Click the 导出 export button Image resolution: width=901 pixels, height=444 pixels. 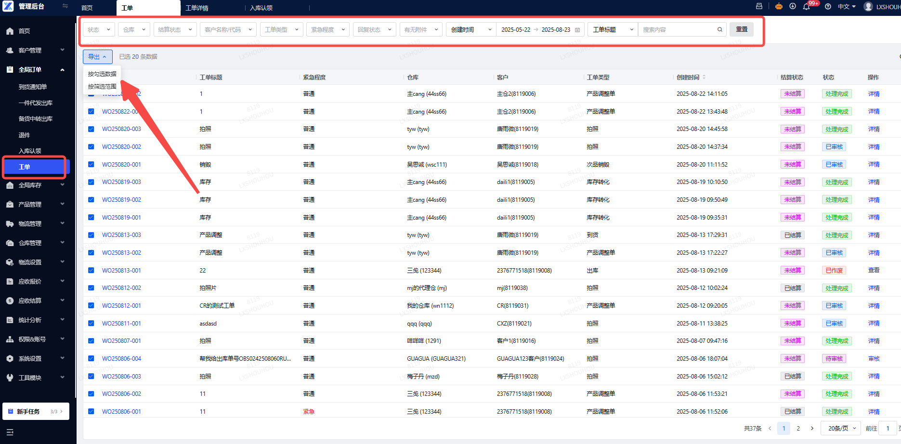pyautogui.click(x=97, y=57)
